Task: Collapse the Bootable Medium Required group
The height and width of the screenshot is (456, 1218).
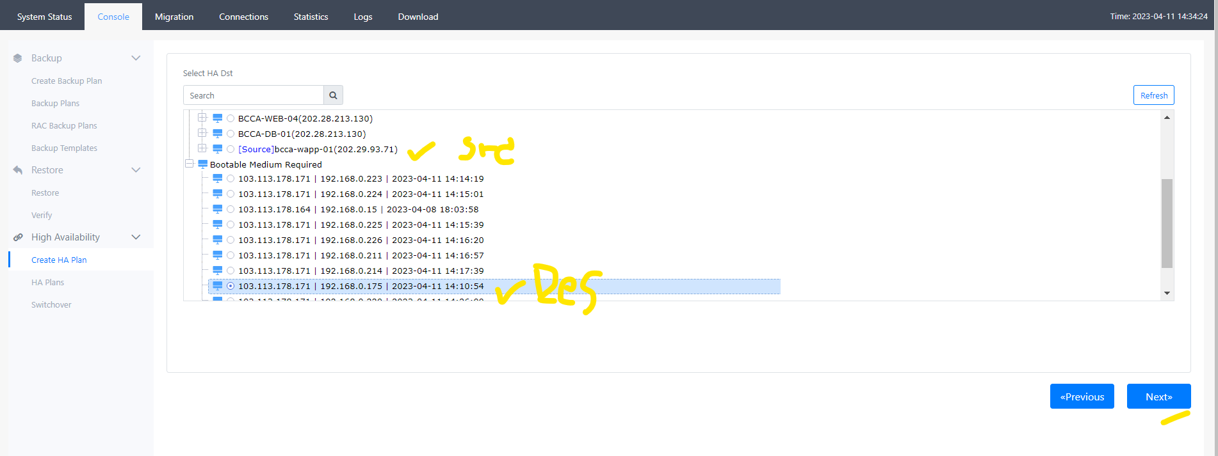Action: (x=190, y=164)
